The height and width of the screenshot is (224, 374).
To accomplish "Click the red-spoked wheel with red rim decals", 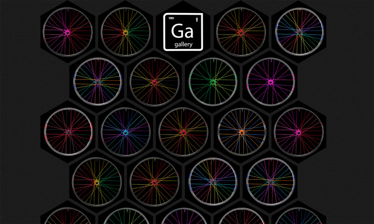I will 68,132.
